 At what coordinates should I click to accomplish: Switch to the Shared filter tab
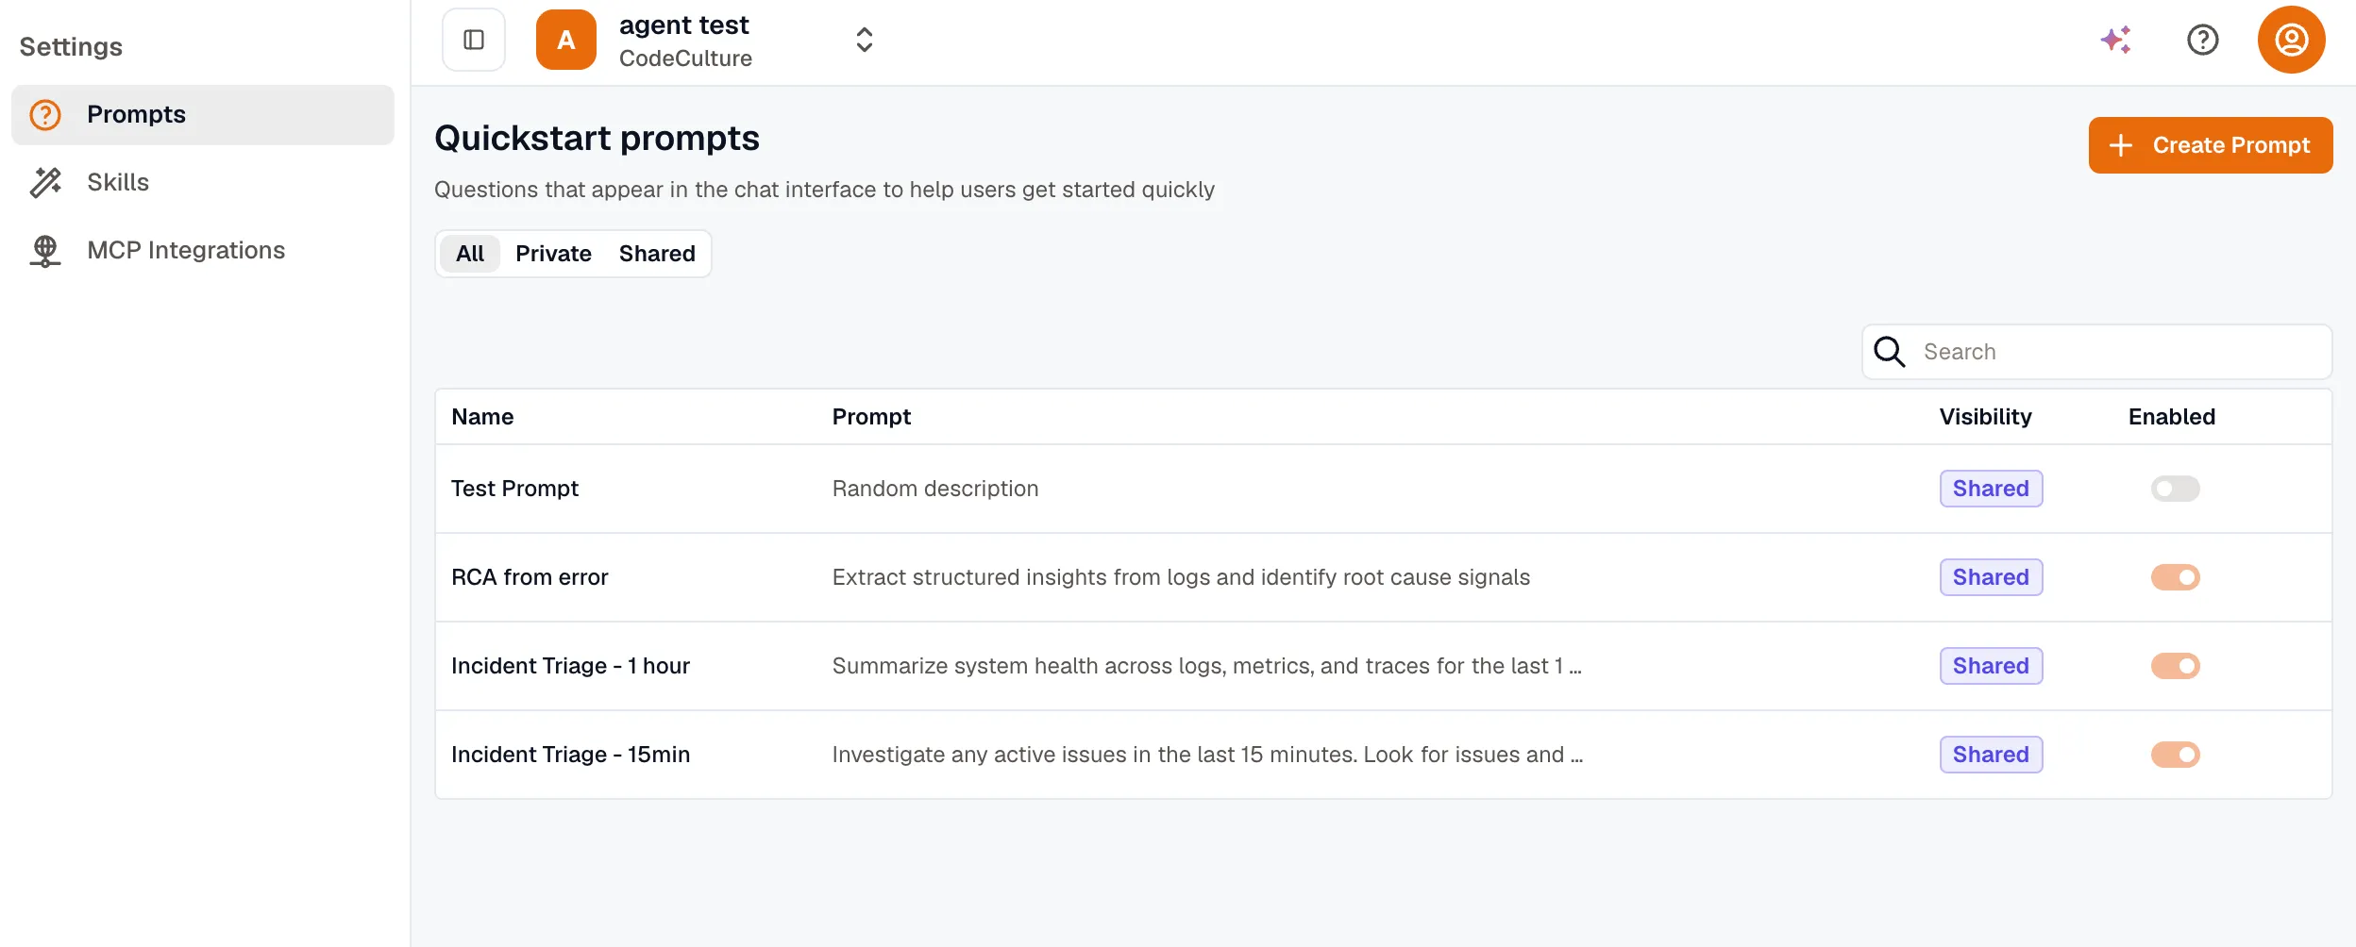click(657, 254)
